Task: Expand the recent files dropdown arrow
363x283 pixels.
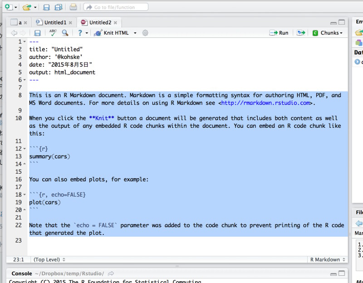Action: (35, 7)
